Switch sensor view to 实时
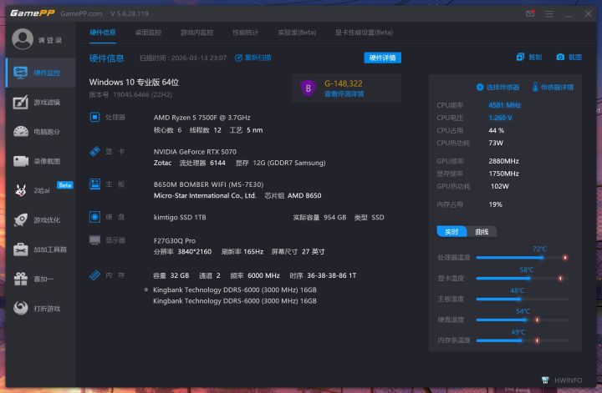Viewport: 602px width, 393px height. click(x=451, y=231)
